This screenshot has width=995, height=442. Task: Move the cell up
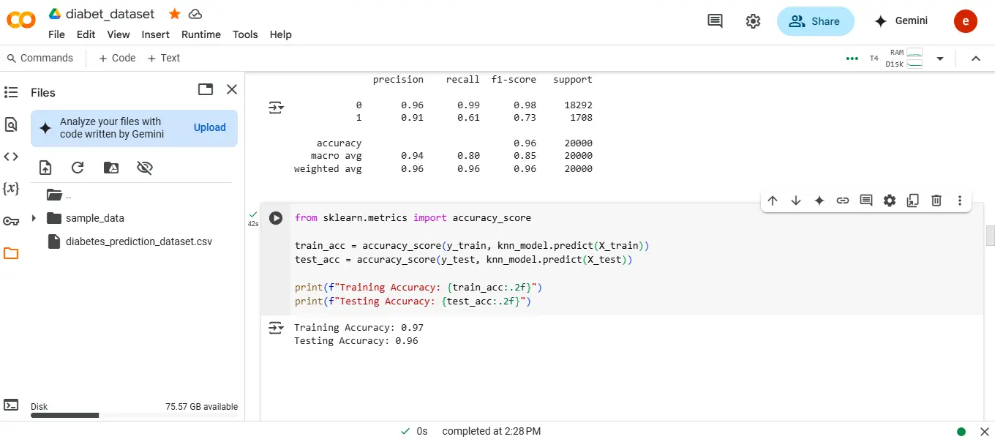[773, 201]
